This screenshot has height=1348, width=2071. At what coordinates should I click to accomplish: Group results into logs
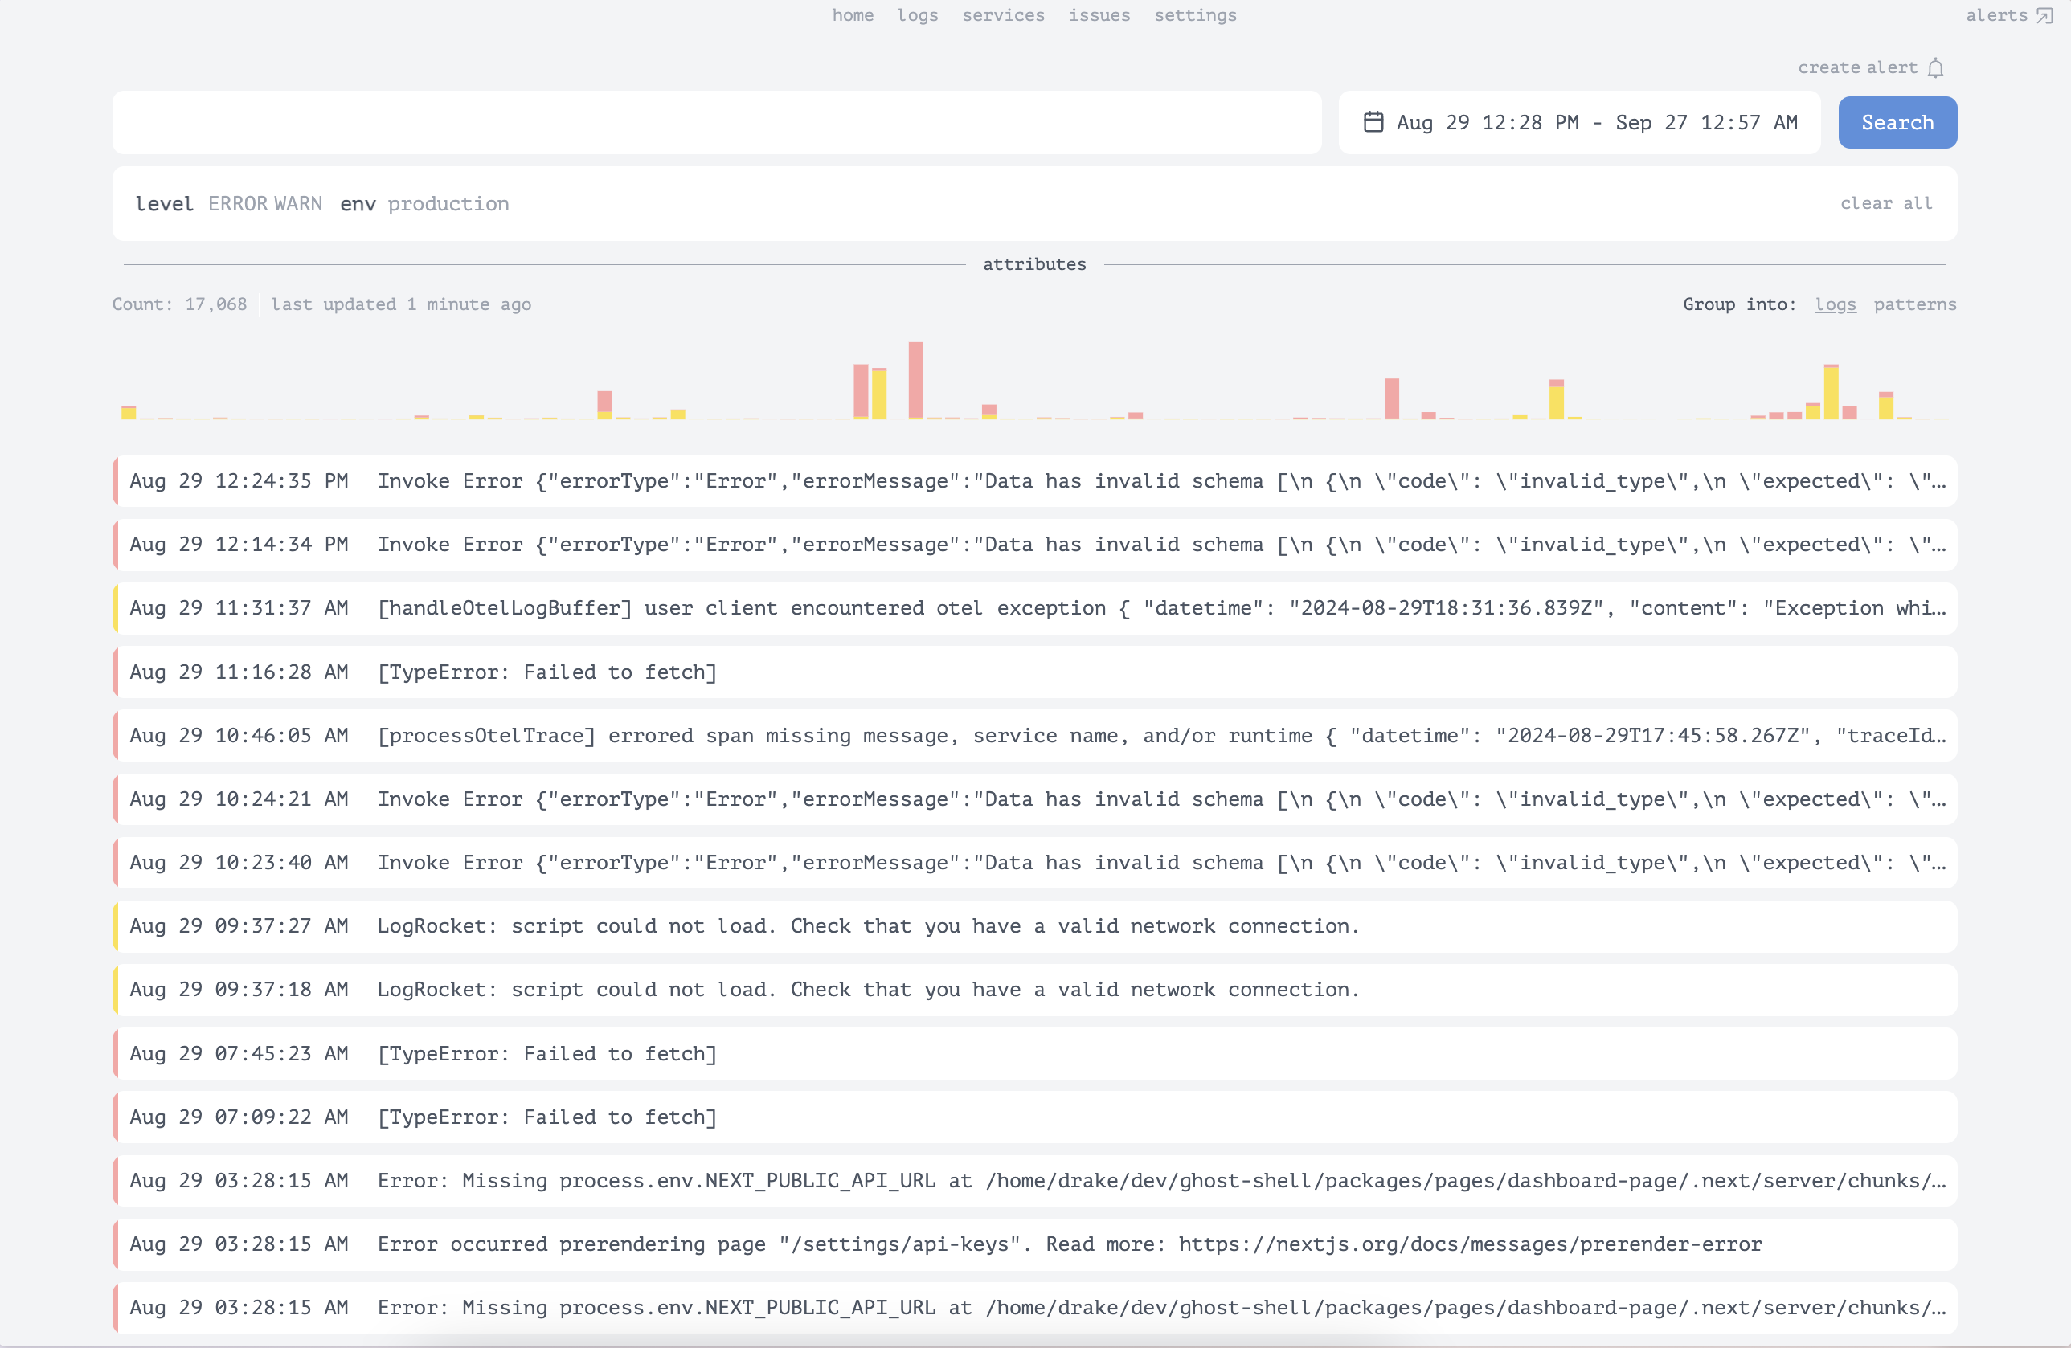[x=1836, y=304]
